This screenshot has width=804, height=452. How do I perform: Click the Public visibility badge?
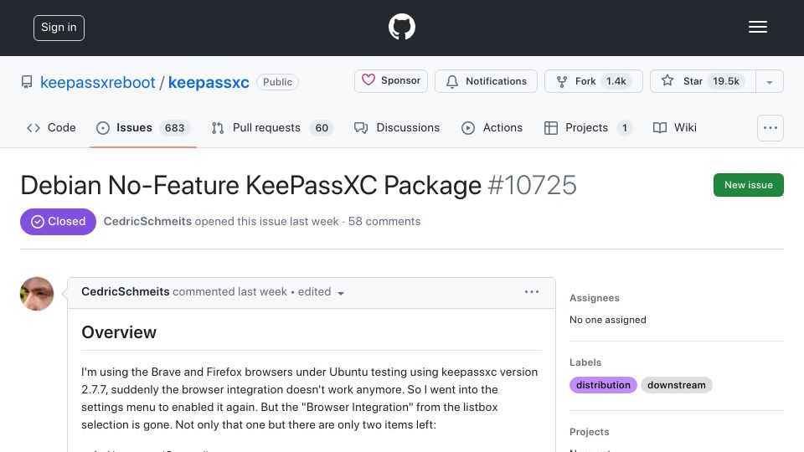pos(277,82)
